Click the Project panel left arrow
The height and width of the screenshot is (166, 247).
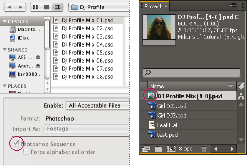[216, 149]
